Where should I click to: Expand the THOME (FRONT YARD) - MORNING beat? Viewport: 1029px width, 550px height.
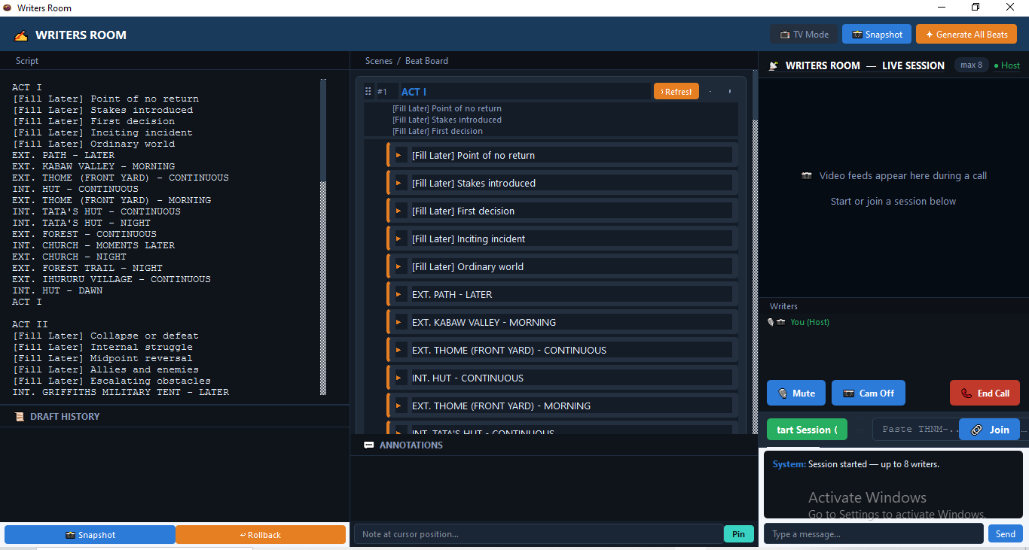coord(398,406)
